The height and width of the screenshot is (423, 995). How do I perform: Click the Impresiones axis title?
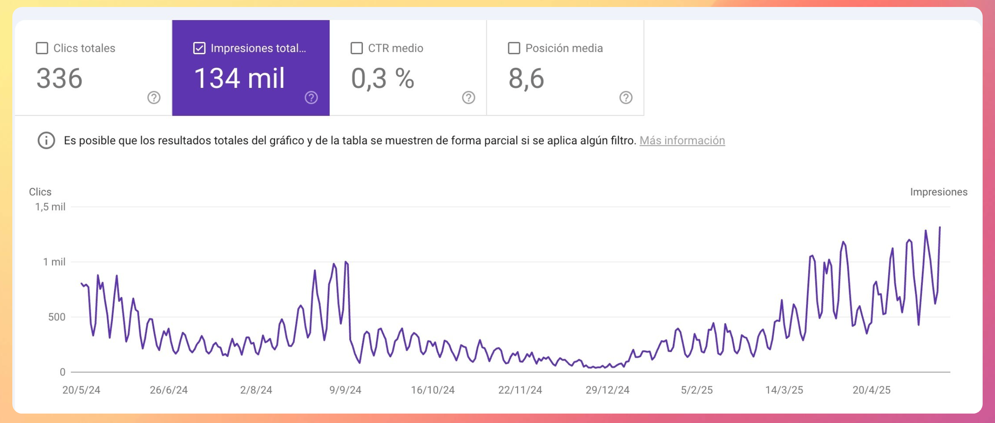coord(938,192)
